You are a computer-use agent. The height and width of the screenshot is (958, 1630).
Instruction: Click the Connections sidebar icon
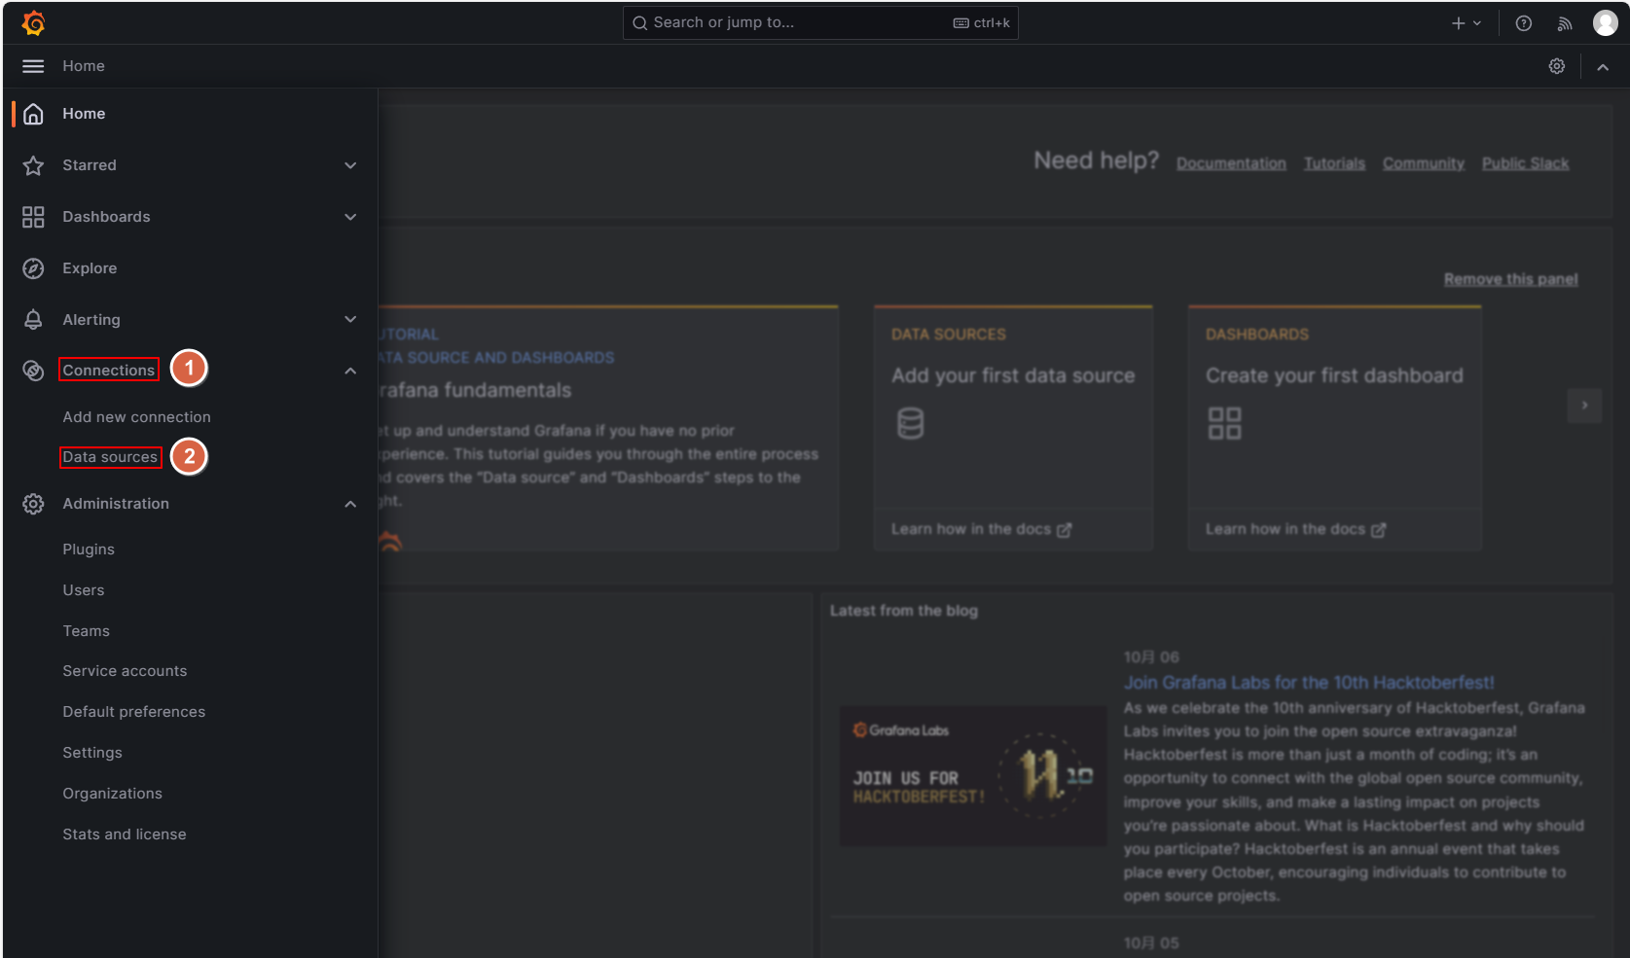[33, 371]
